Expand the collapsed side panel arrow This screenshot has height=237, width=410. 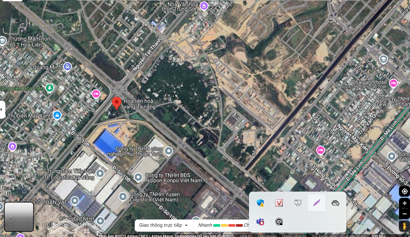[x=2, y=110]
